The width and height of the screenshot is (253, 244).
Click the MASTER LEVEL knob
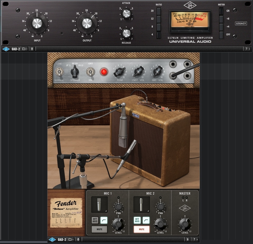coord(185,224)
